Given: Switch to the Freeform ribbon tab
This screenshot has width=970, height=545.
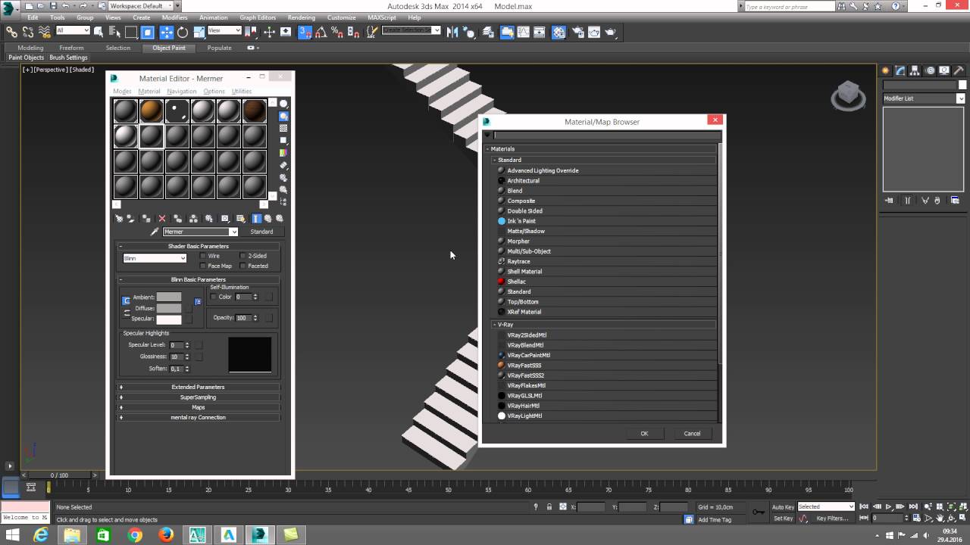Looking at the screenshot, I should pos(71,48).
